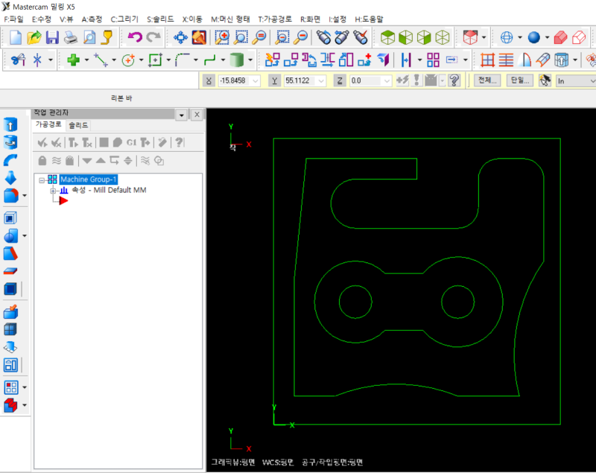Click the shaded blue sphere shading icon
Viewport: 596px width, 473px height.
[533, 37]
